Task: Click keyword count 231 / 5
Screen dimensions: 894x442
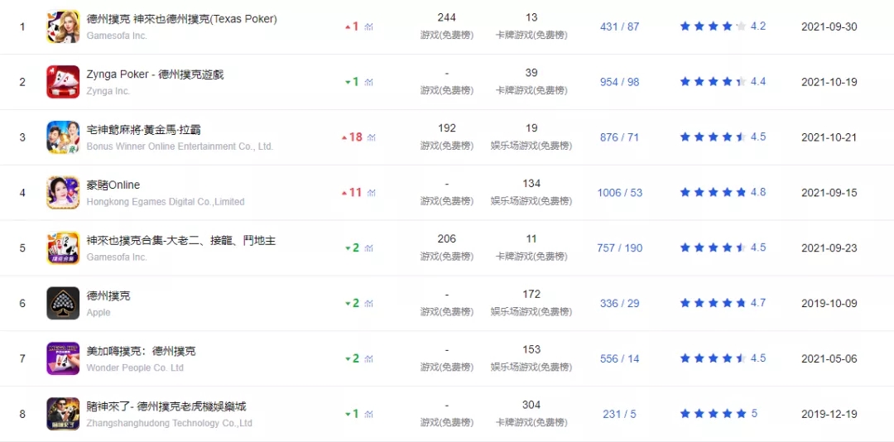Action: pyautogui.click(x=620, y=414)
